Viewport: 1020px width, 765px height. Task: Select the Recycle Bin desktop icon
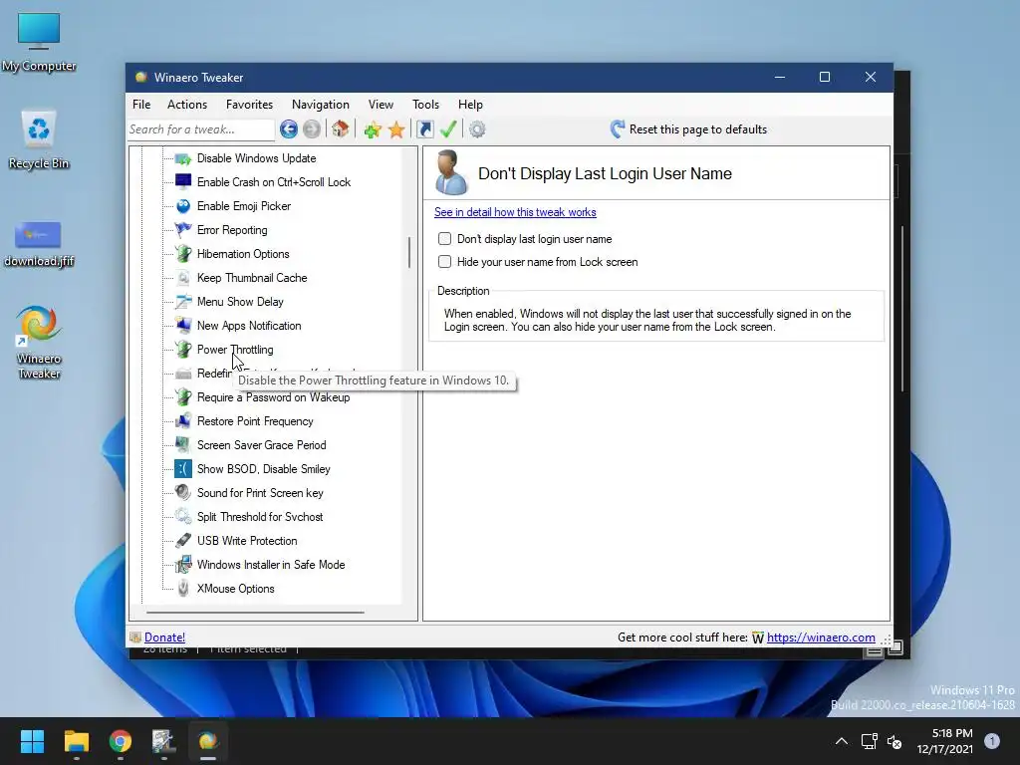click(39, 139)
